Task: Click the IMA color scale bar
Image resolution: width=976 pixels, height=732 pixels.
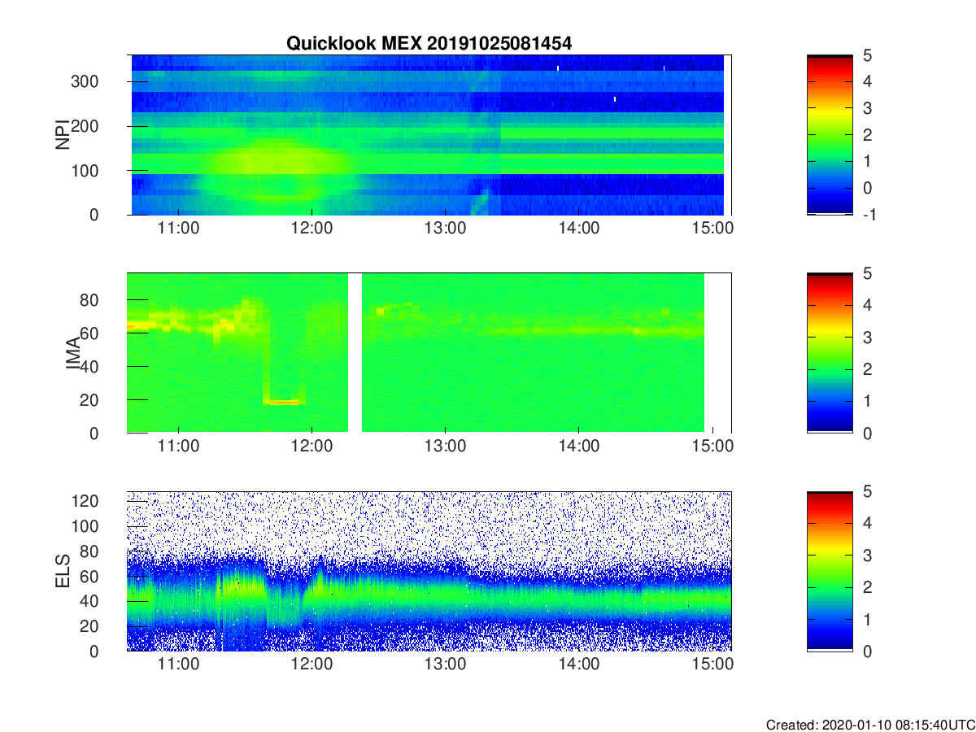Action: [x=830, y=353]
